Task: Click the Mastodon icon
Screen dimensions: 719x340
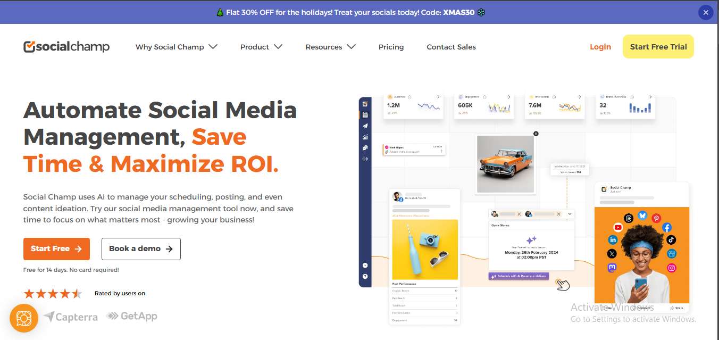Action: 613,267
